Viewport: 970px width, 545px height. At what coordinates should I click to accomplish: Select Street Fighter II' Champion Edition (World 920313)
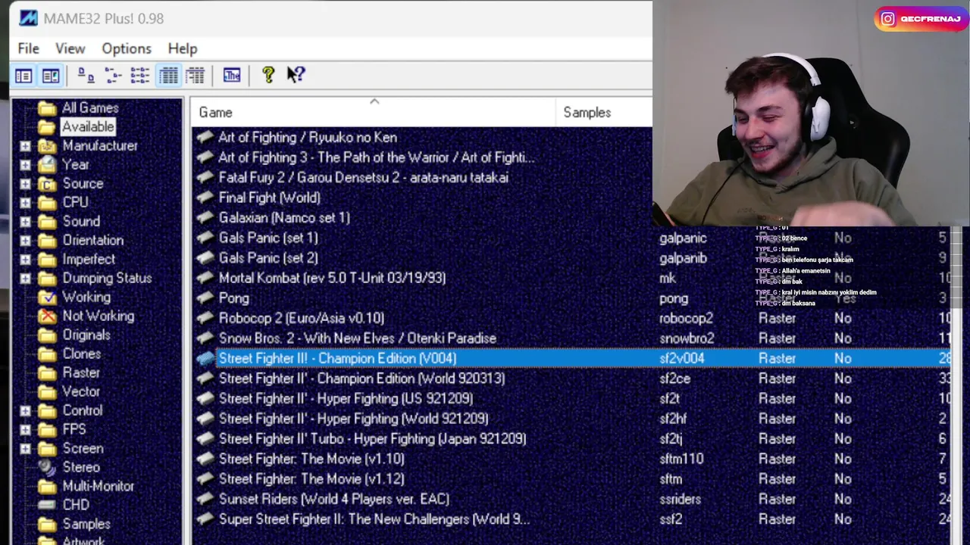tap(361, 378)
